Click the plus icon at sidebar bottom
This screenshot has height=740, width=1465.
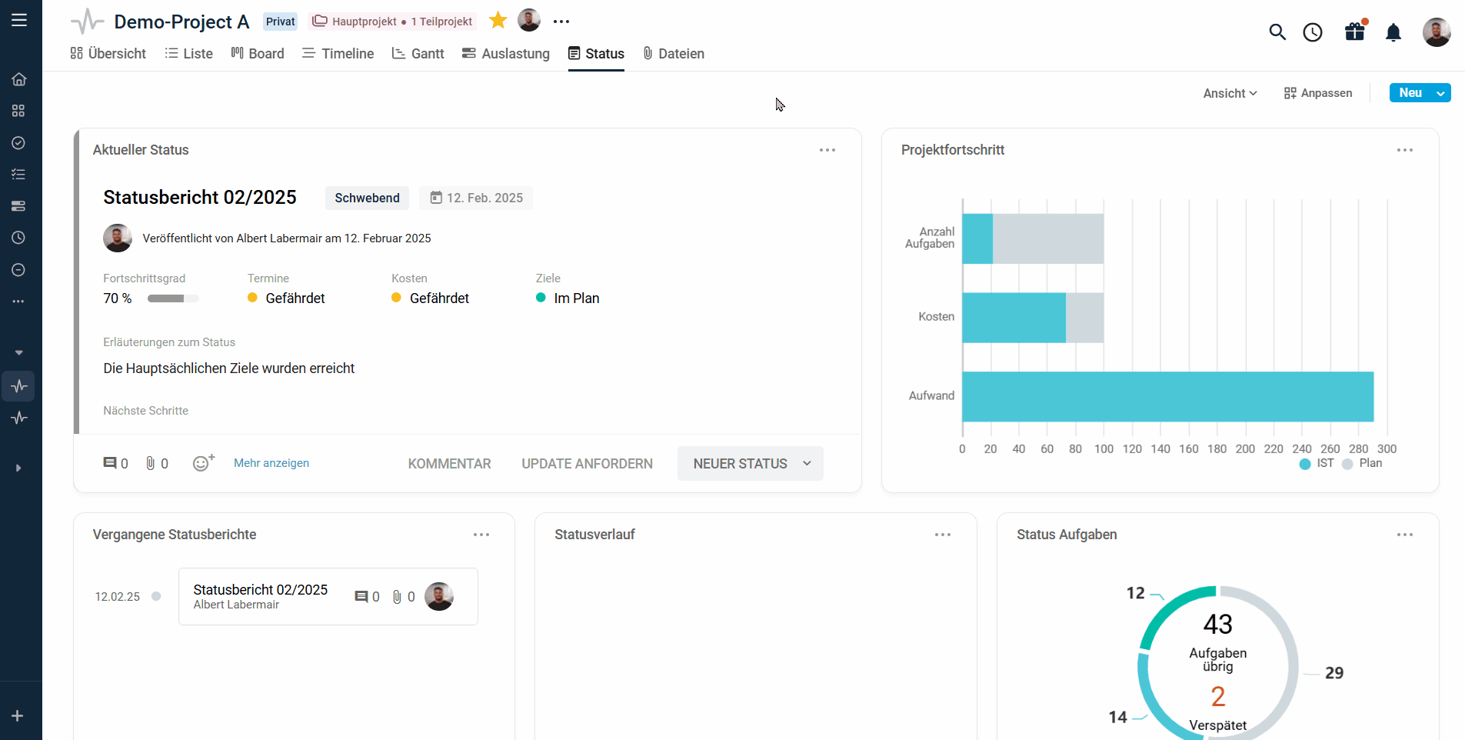coord(18,716)
